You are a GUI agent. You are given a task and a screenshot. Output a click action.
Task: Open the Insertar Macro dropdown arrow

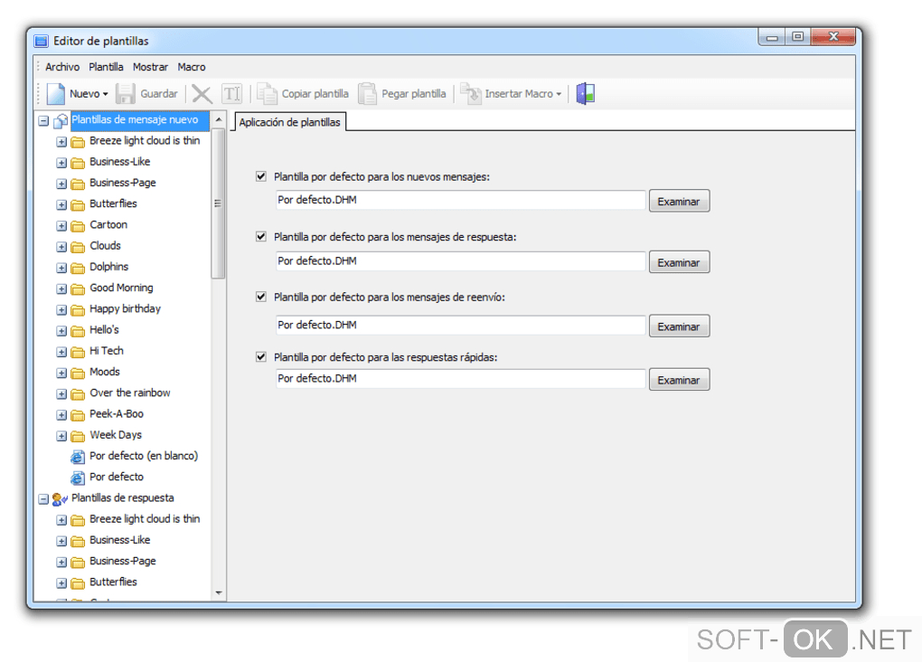tap(559, 94)
